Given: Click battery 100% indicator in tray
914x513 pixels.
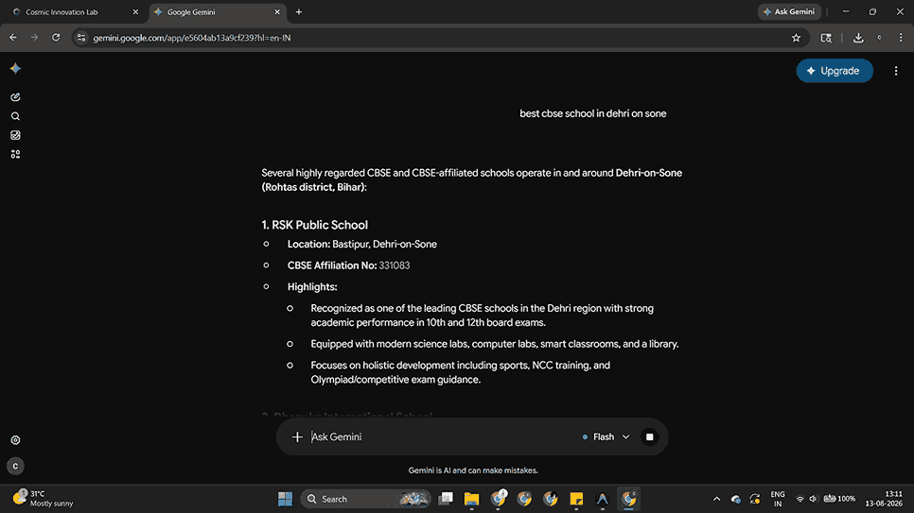Looking at the screenshot, I should click(839, 499).
